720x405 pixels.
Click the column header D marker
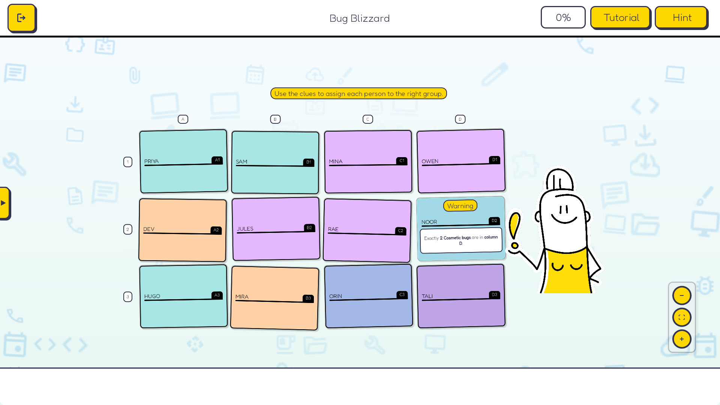coord(460,119)
